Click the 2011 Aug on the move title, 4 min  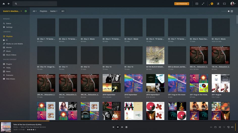[177, 95]
